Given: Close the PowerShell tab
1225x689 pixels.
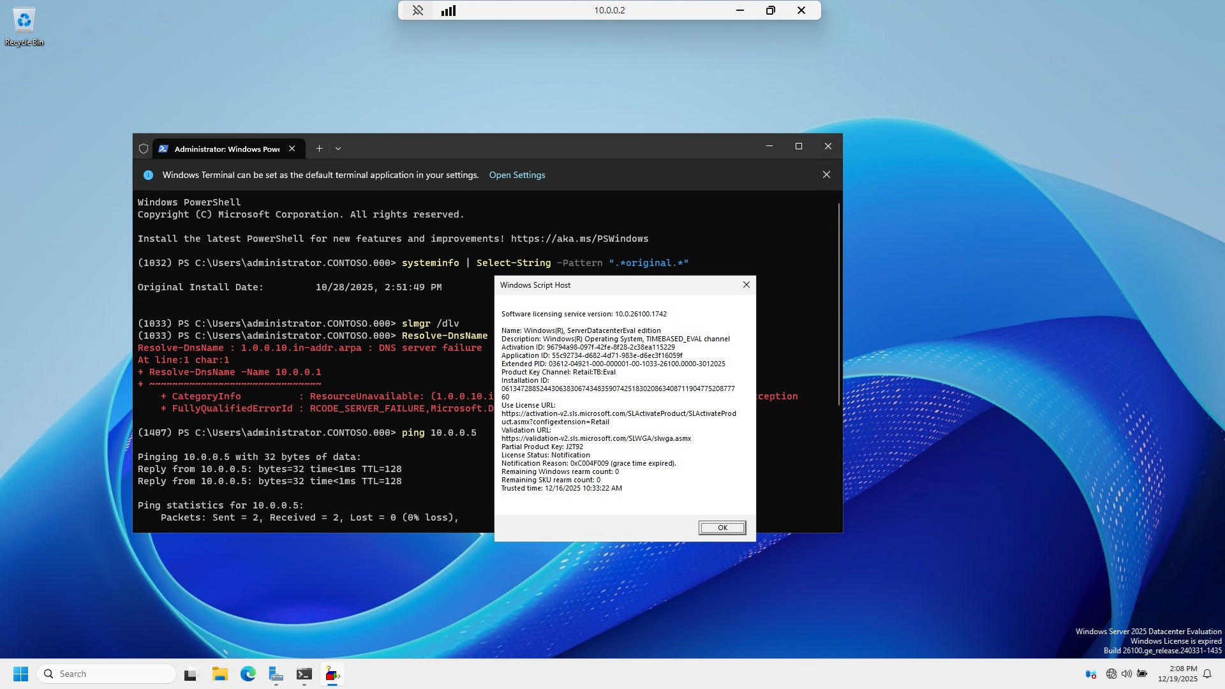Looking at the screenshot, I should (292, 149).
